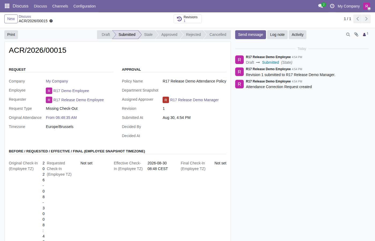
Task: Show the followers list icon
Action: 365,34
